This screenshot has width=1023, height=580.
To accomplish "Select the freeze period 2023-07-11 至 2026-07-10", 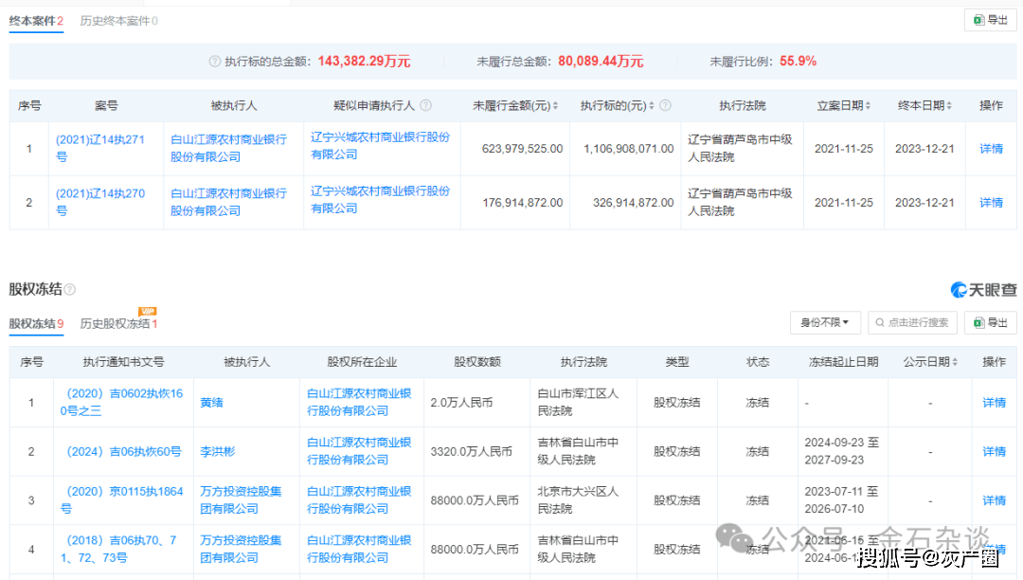I will (842, 500).
